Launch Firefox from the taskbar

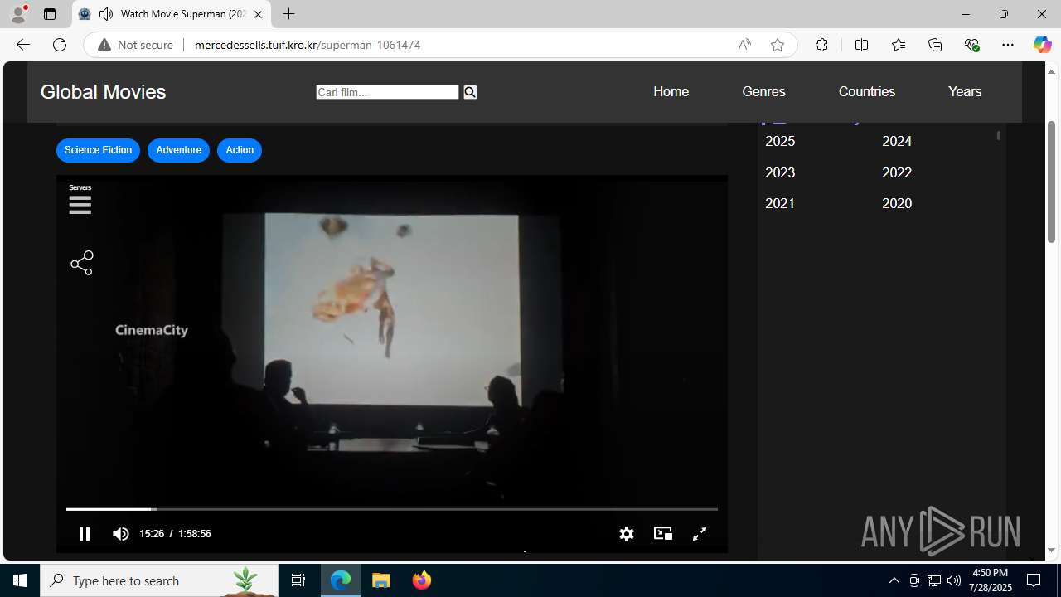(421, 580)
